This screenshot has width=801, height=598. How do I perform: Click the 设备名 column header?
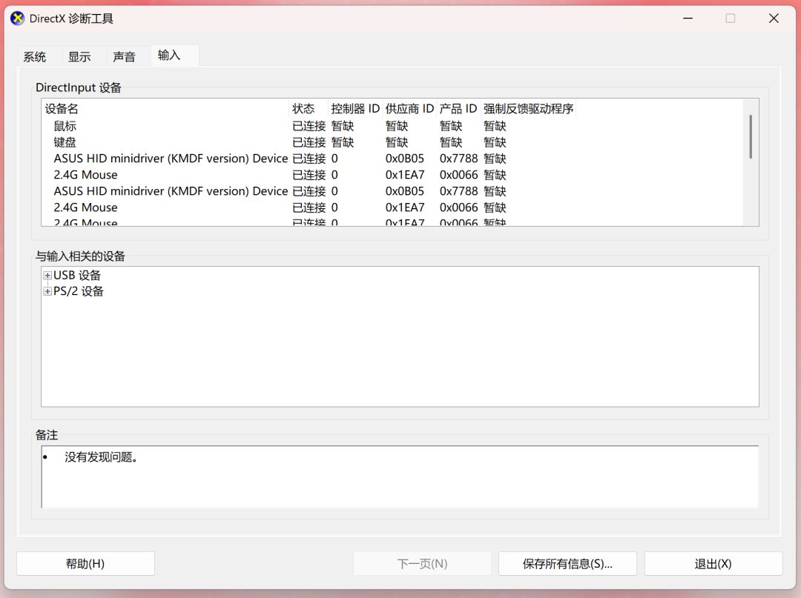pyautogui.click(x=165, y=109)
